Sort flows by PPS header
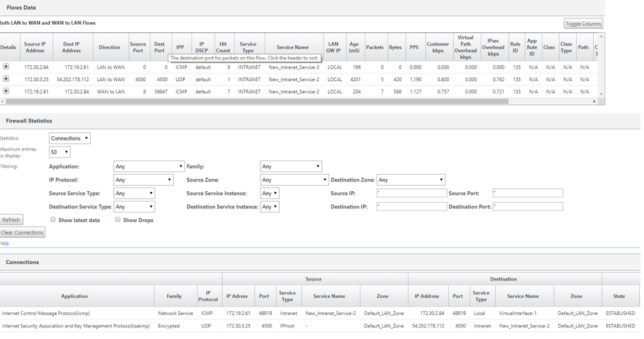 [414, 47]
